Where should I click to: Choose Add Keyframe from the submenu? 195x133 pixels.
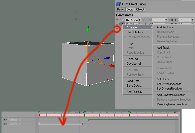tap(165, 27)
